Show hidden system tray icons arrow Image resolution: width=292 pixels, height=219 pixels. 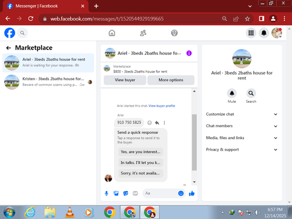pyautogui.click(x=223, y=213)
